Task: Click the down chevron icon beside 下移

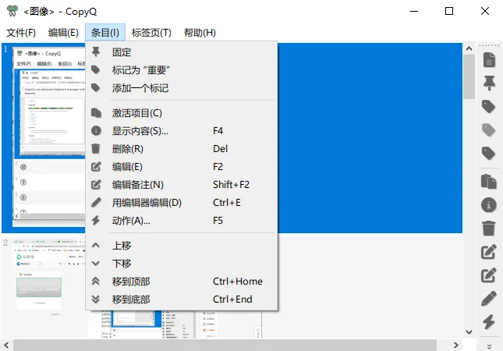Action: coord(96,264)
